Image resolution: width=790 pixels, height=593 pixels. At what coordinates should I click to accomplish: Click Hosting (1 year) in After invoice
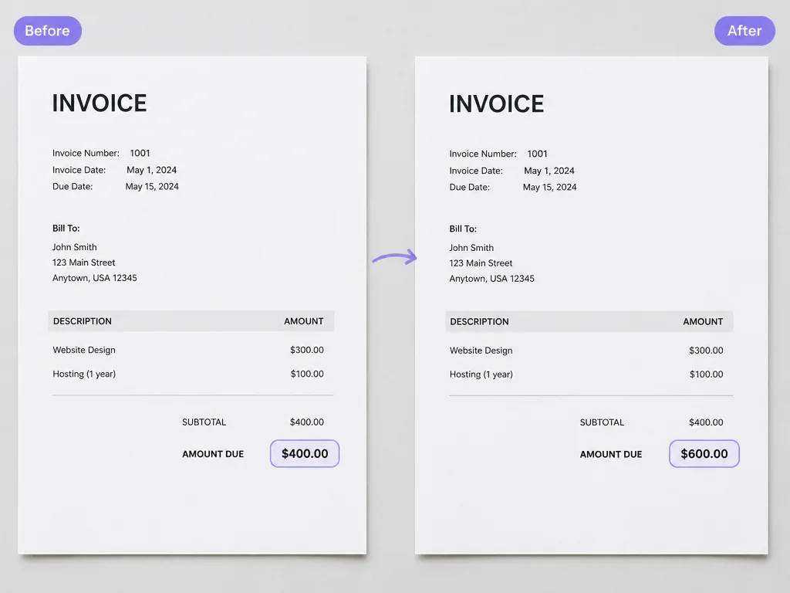pos(481,374)
